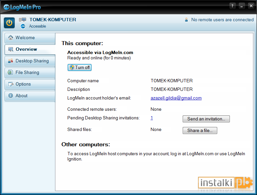Click the Computer name value TOMEK-KOMPUTER
The image size is (257, 195).
[x=171, y=81]
